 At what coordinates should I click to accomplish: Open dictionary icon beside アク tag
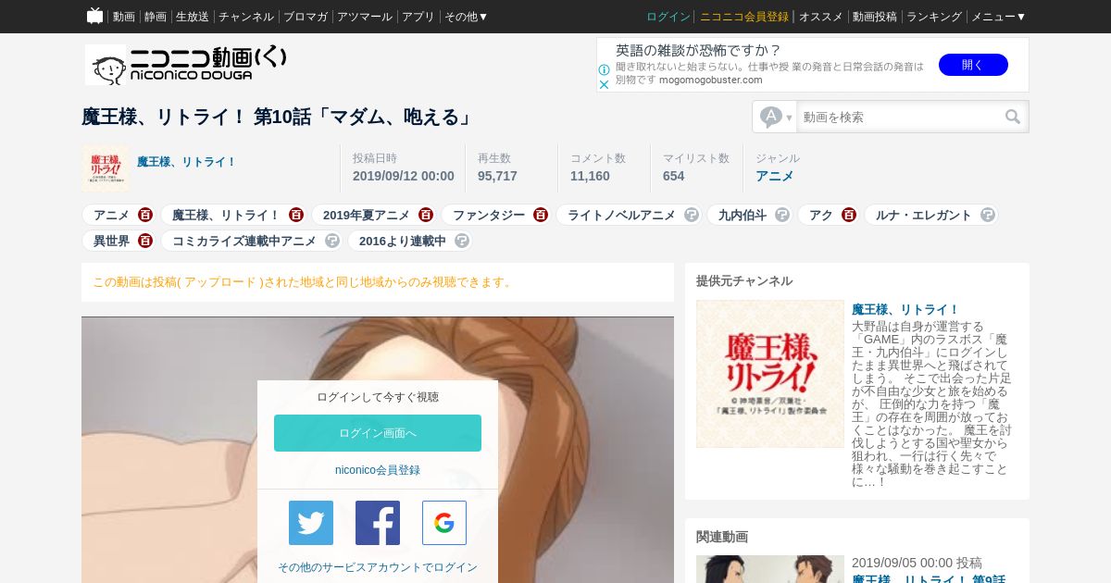(x=849, y=215)
